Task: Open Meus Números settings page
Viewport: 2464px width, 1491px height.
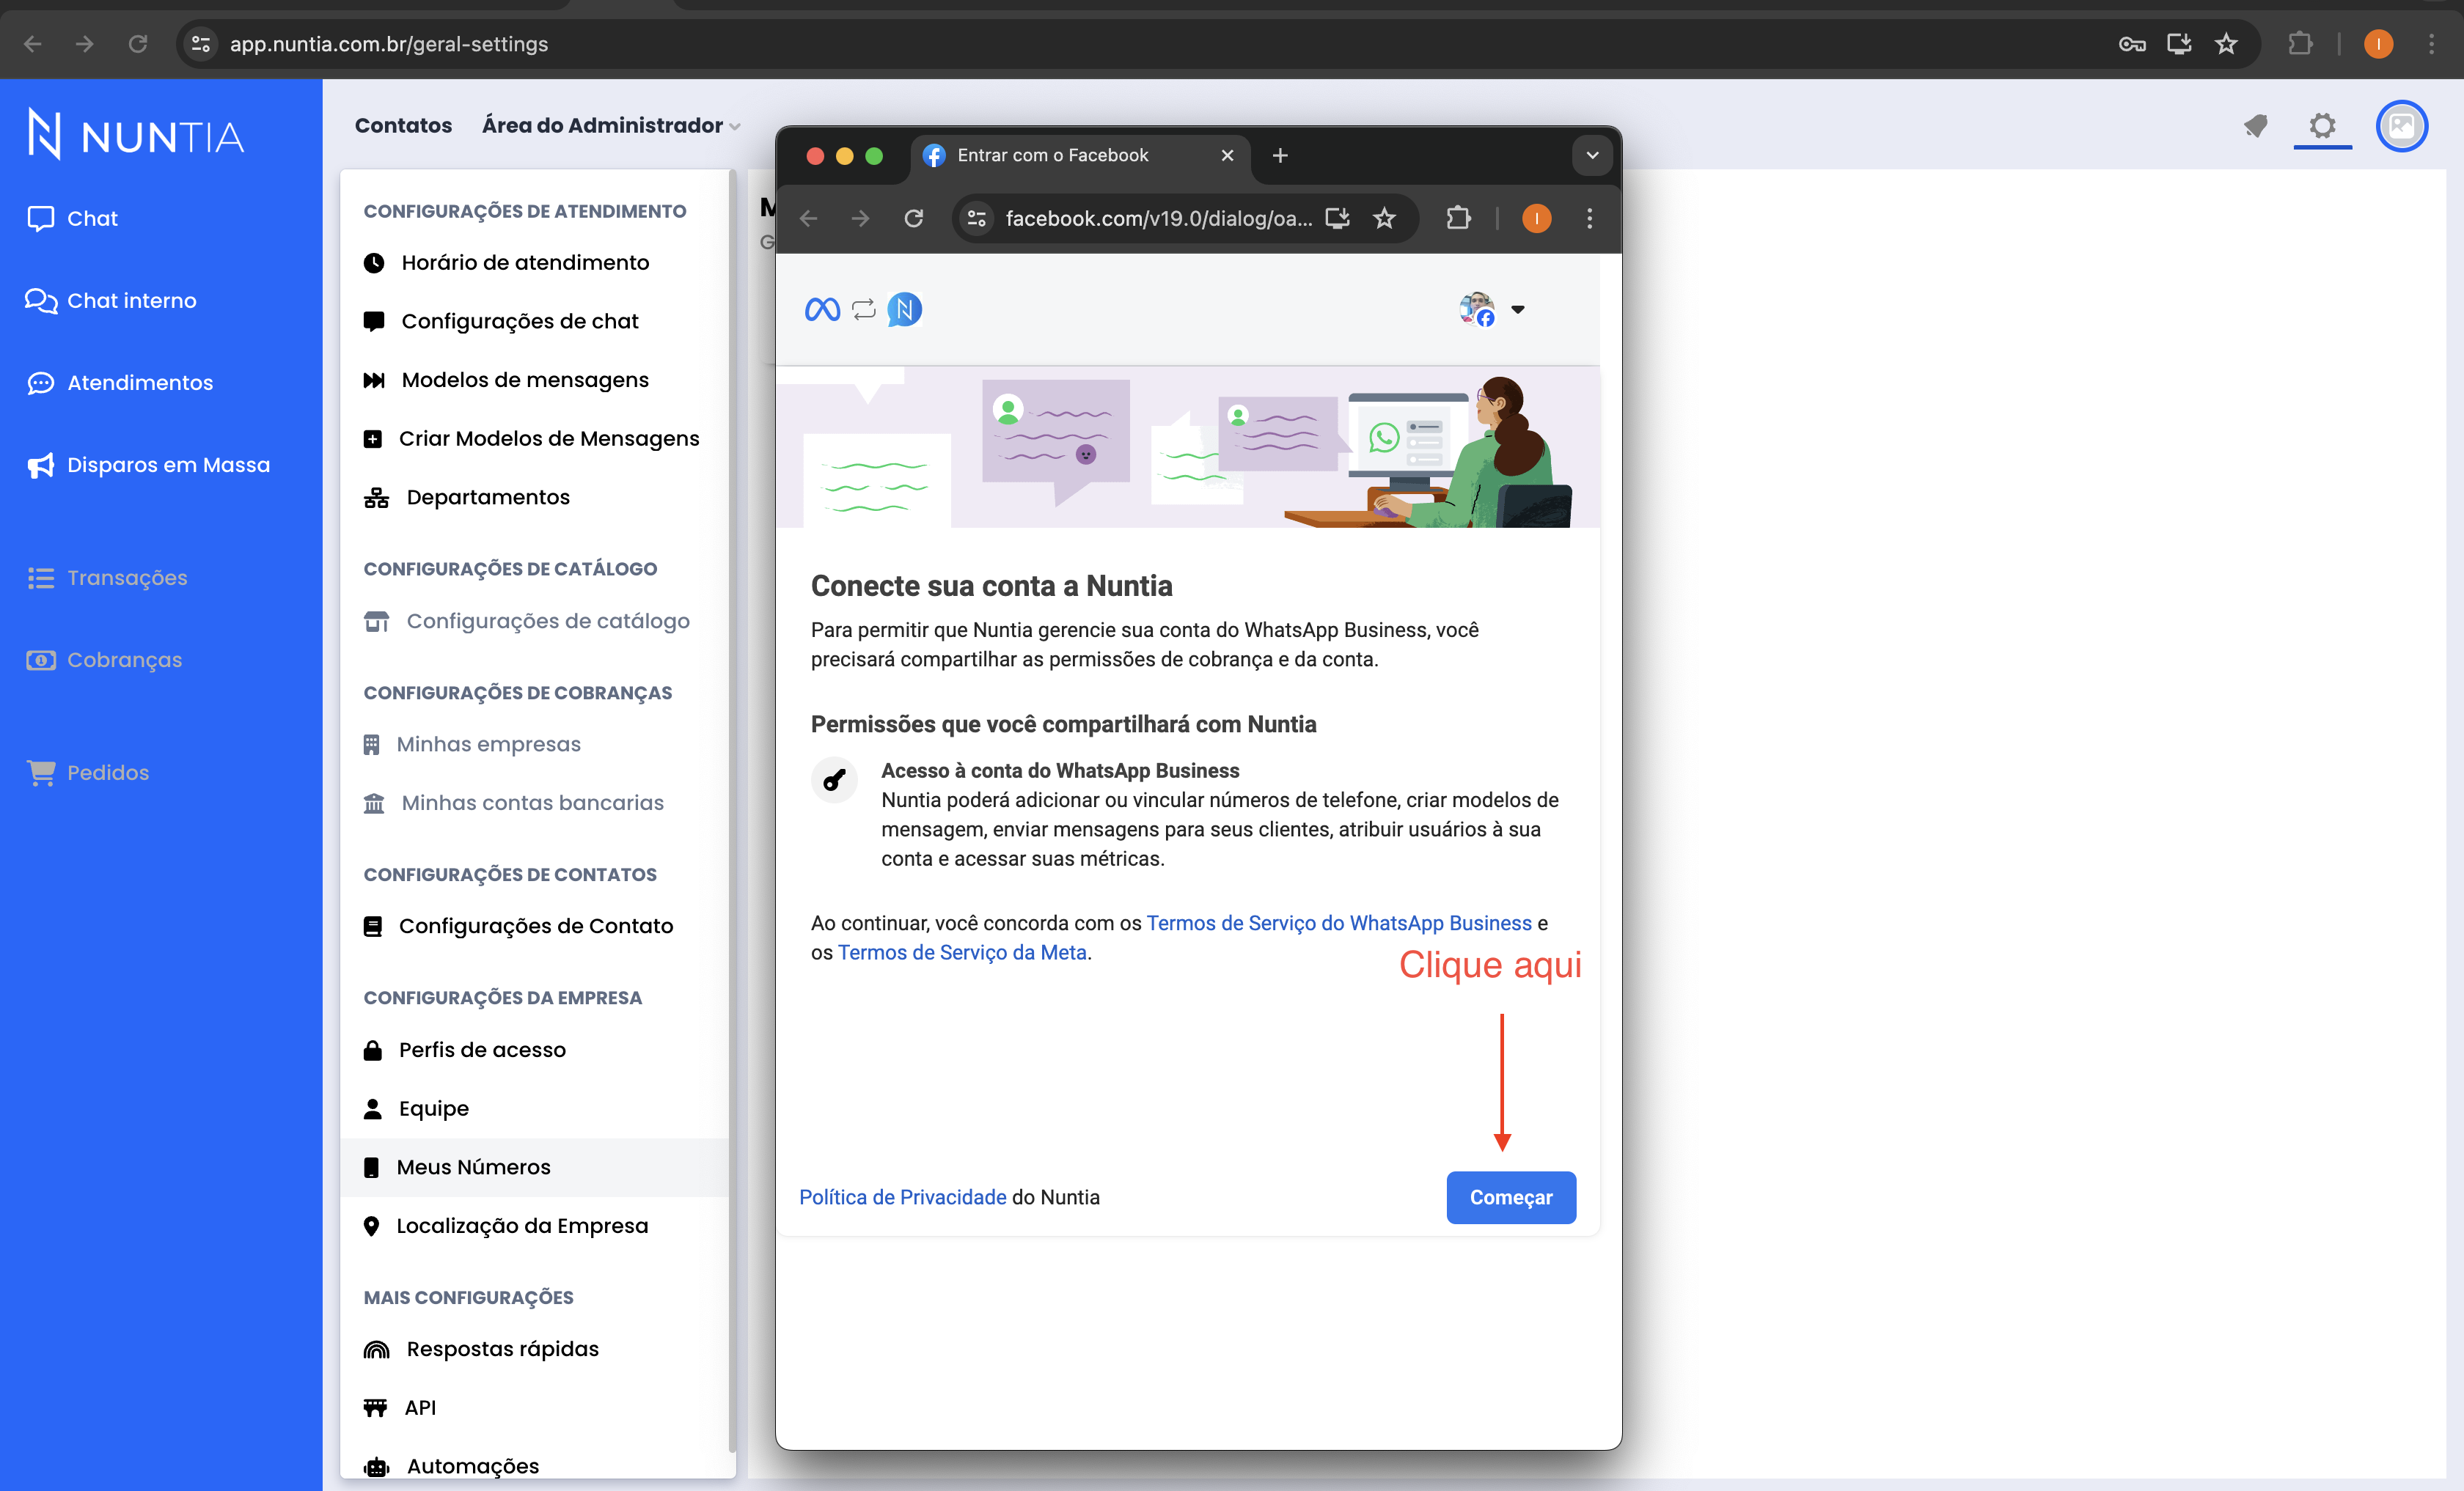Action: (477, 1166)
